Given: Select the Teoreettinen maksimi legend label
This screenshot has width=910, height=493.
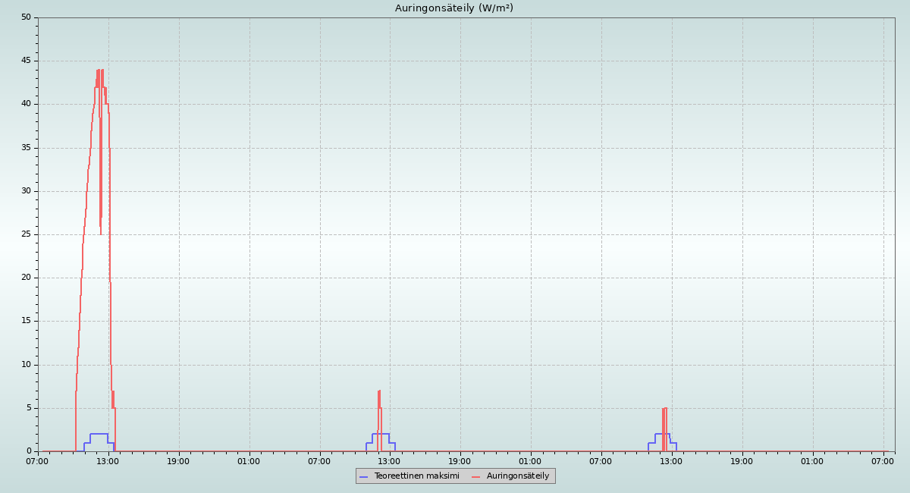Looking at the screenshot, I should coord(416,476).
